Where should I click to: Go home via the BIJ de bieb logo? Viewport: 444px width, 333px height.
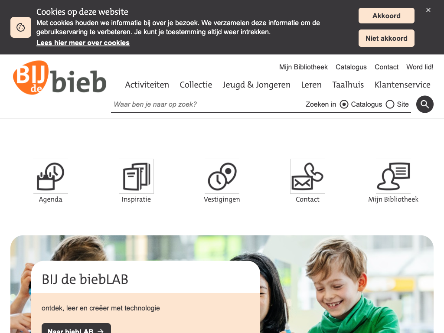60,77
